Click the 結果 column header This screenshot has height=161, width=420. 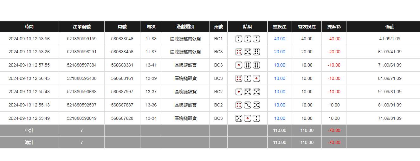tap(248, 27)
